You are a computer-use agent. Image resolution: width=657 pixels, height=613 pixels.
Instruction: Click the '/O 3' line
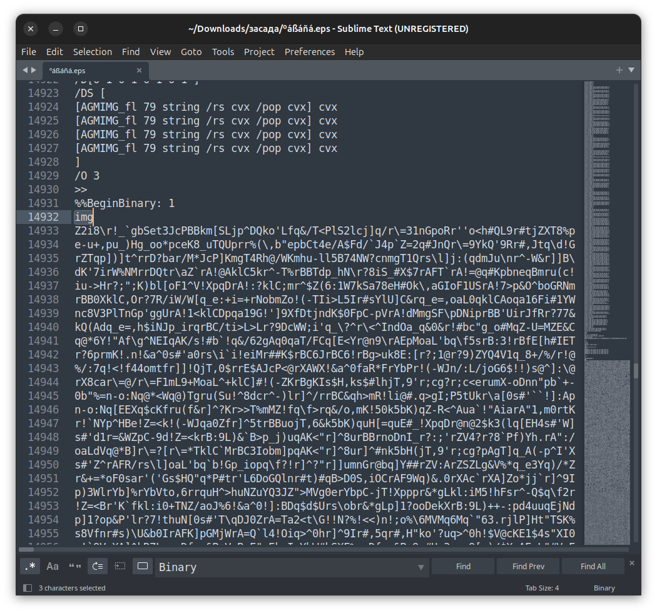click(87, 176)
